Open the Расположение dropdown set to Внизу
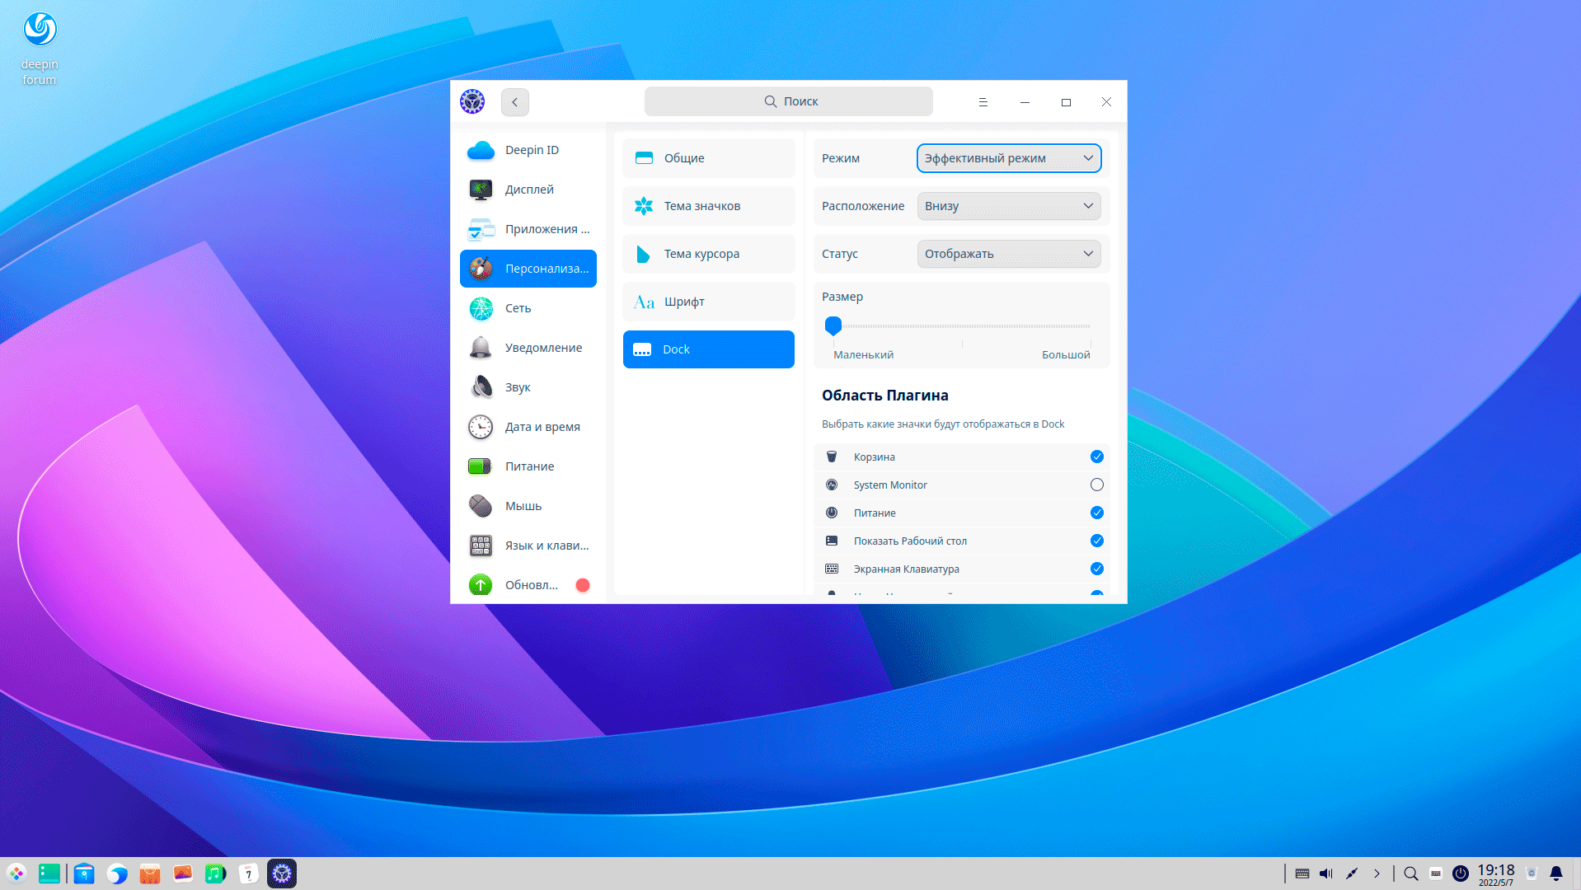The width and height of the screenshot is (1581, 890). pos(1008,206)
